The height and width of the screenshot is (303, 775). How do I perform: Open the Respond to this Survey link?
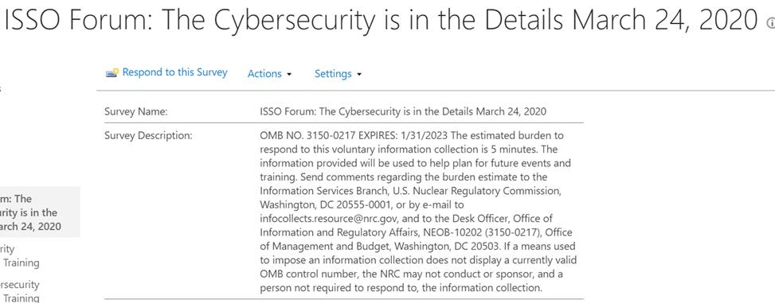(x=175, y=72)
